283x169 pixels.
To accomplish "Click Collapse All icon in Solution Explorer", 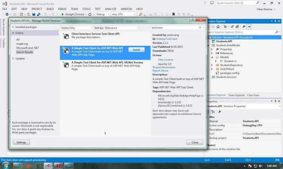I will tap(237, 26).
